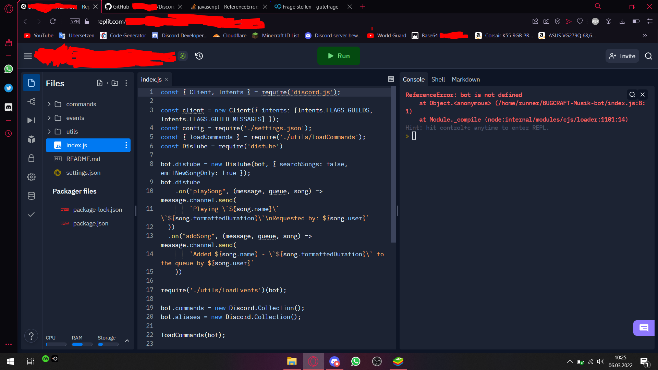Click the Invite button
This screenshot has width=658, height=370.
tap(622, 56)
